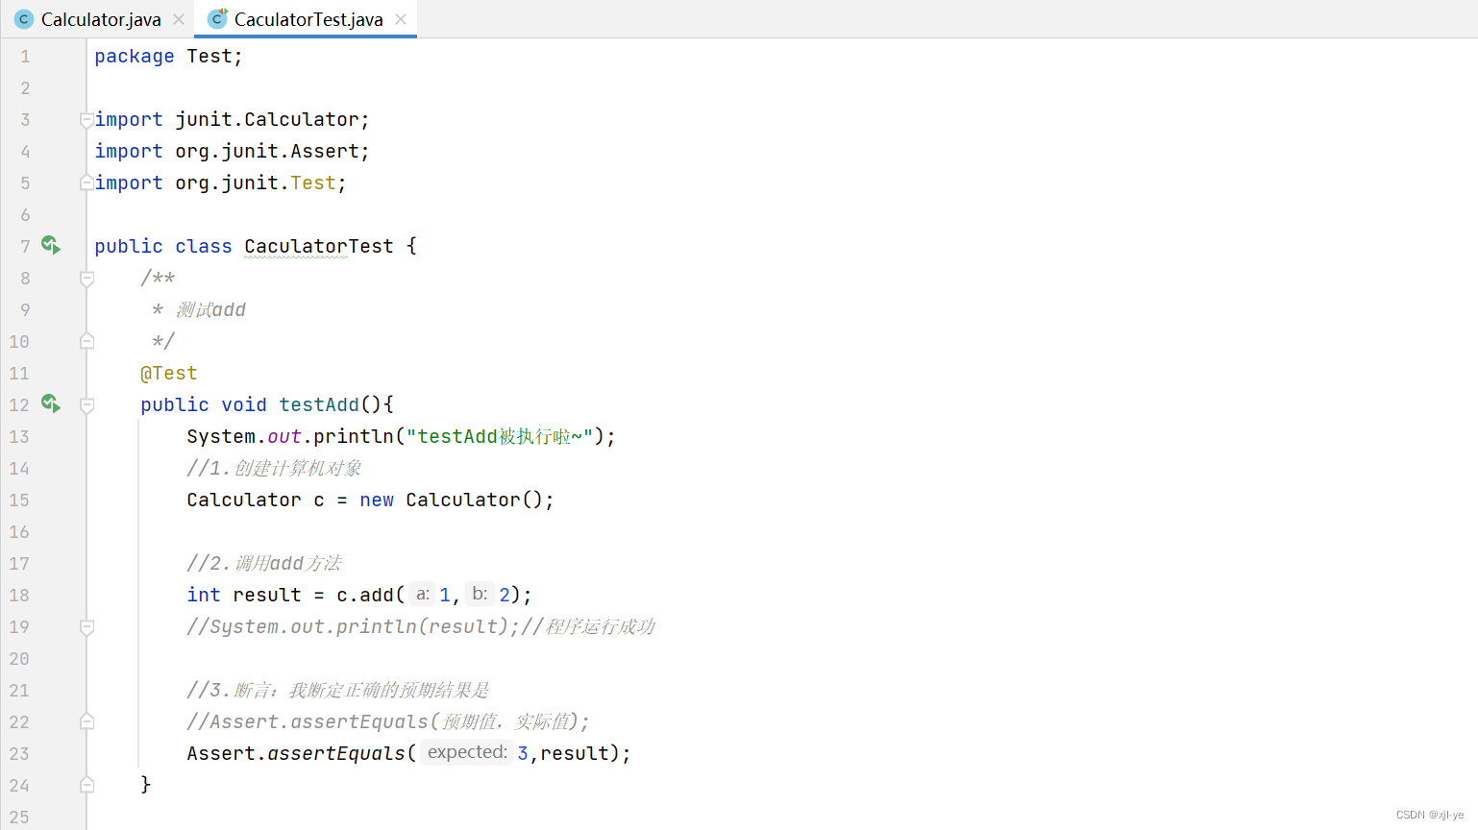Click 'assertEquals' on line 23
1478x830 pixels.
(x=336, y=753)
